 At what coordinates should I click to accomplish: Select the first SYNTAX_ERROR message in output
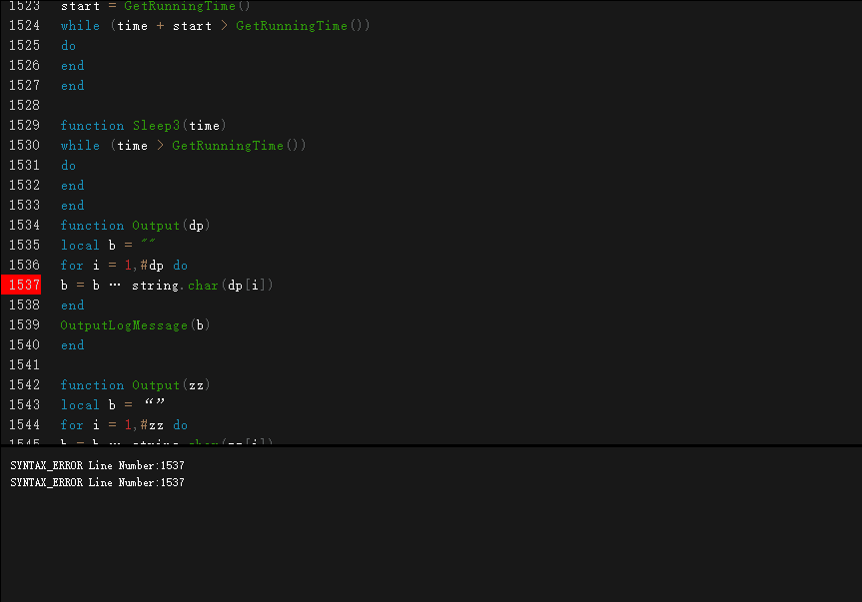click(97, 465)
